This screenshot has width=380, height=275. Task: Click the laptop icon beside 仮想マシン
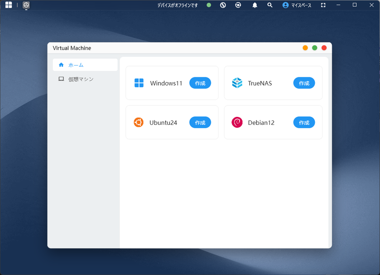(61, 79)
